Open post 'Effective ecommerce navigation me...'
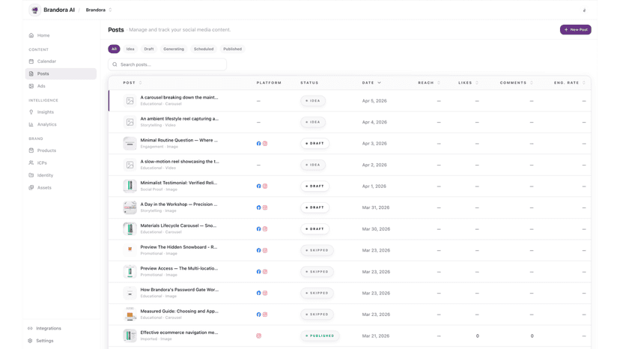620x349 pixels. [179, 333]
